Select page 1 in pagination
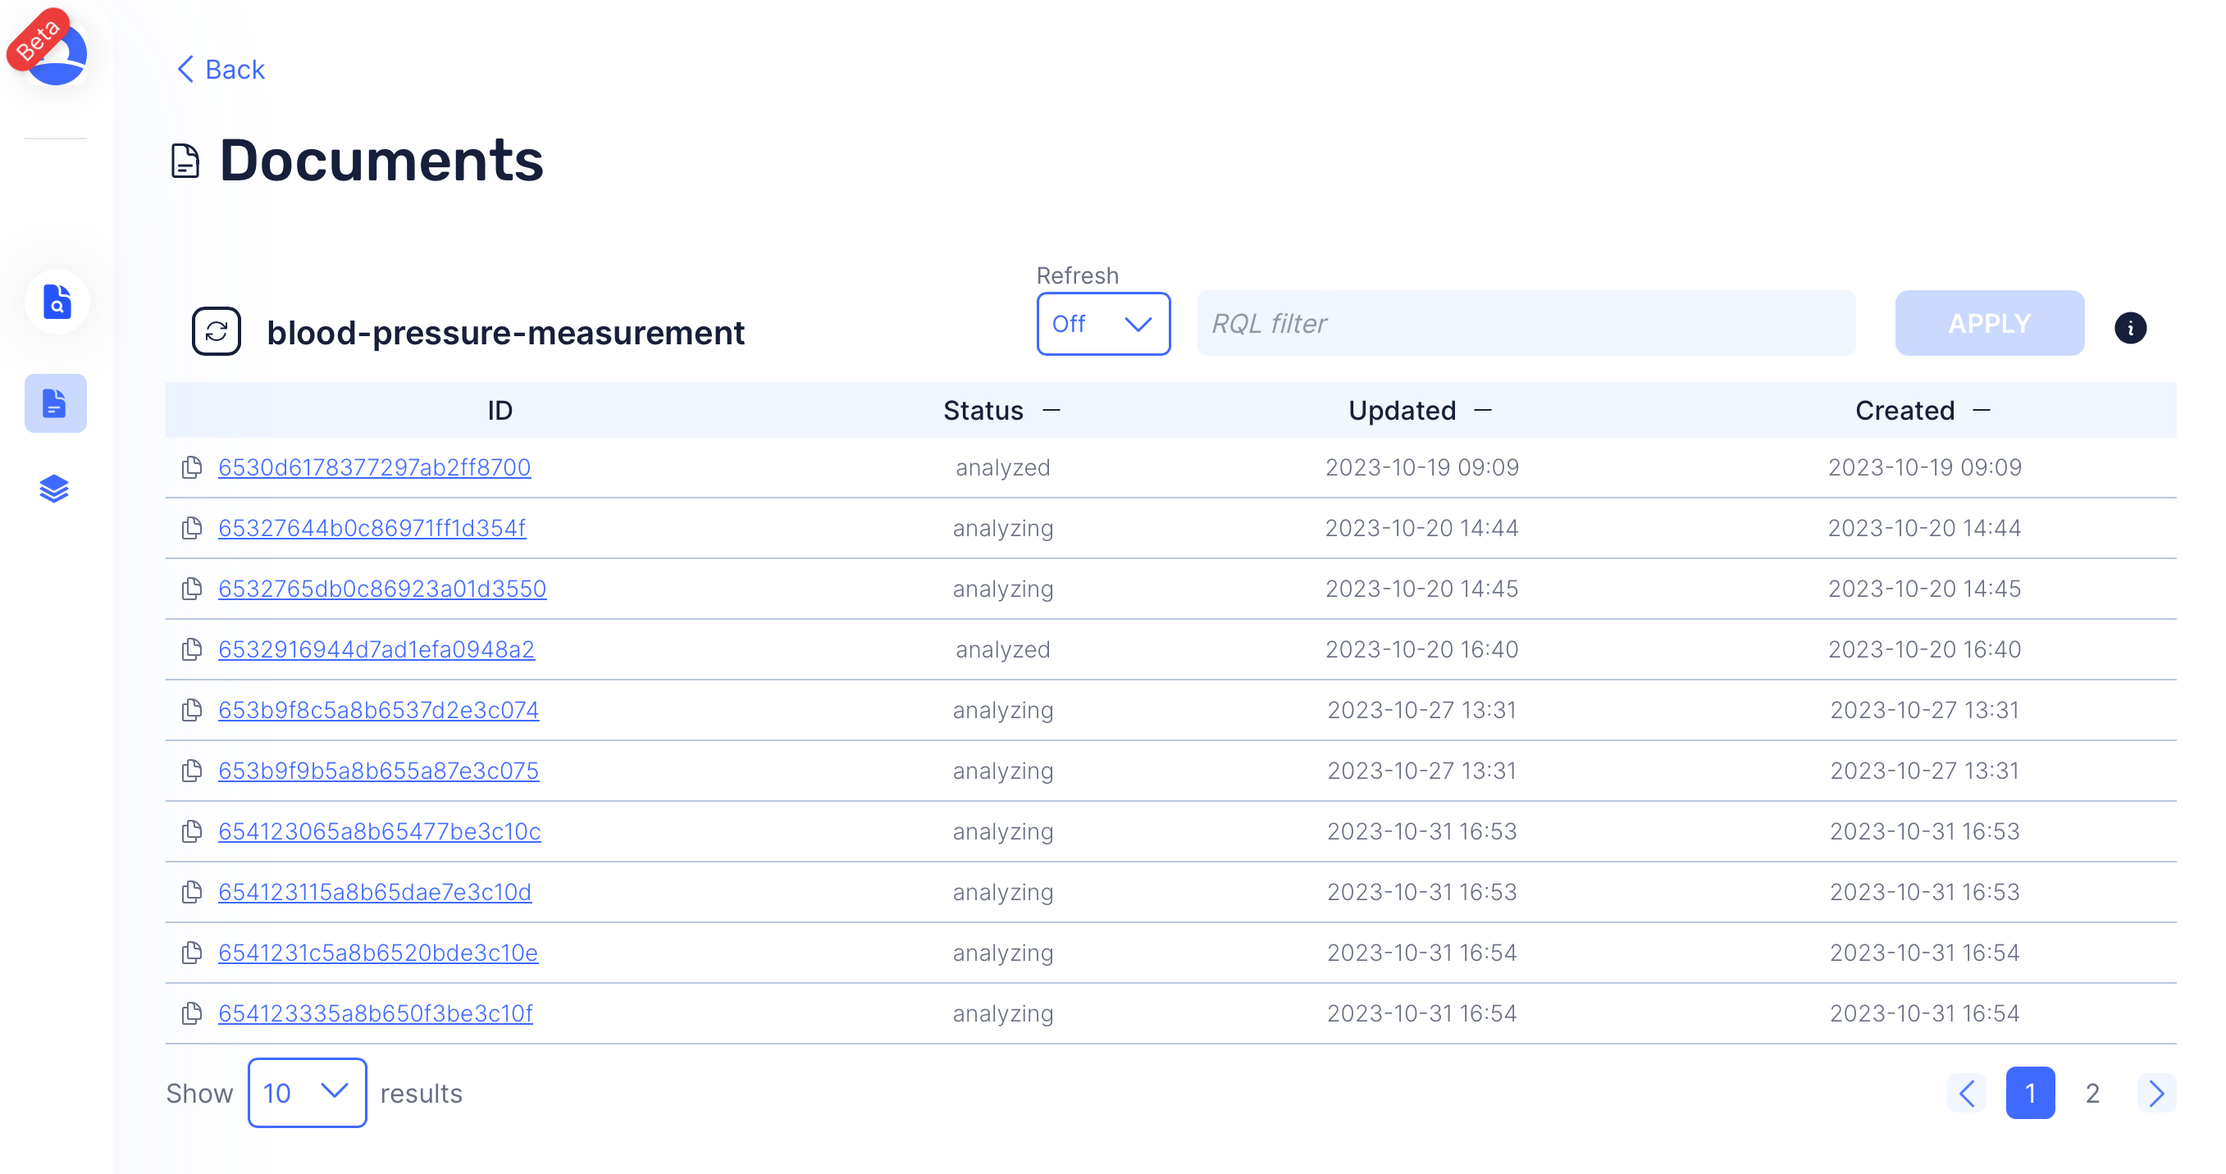This screenshot has width=2226, height=1174. coord(2029,1093)
